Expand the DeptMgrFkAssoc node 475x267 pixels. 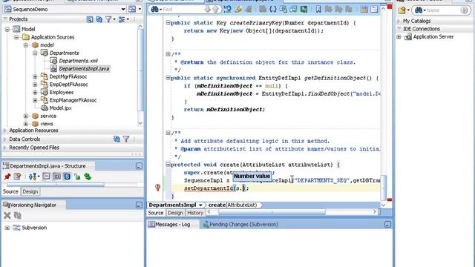35,76
